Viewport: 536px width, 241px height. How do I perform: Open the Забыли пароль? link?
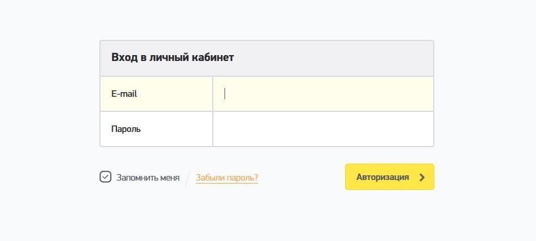coord(227,178)
